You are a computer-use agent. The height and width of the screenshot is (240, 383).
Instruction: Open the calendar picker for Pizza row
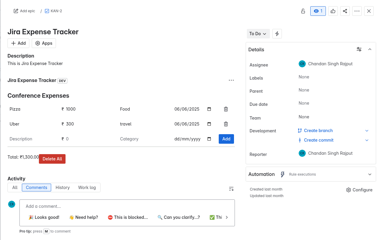coord(209,109)
